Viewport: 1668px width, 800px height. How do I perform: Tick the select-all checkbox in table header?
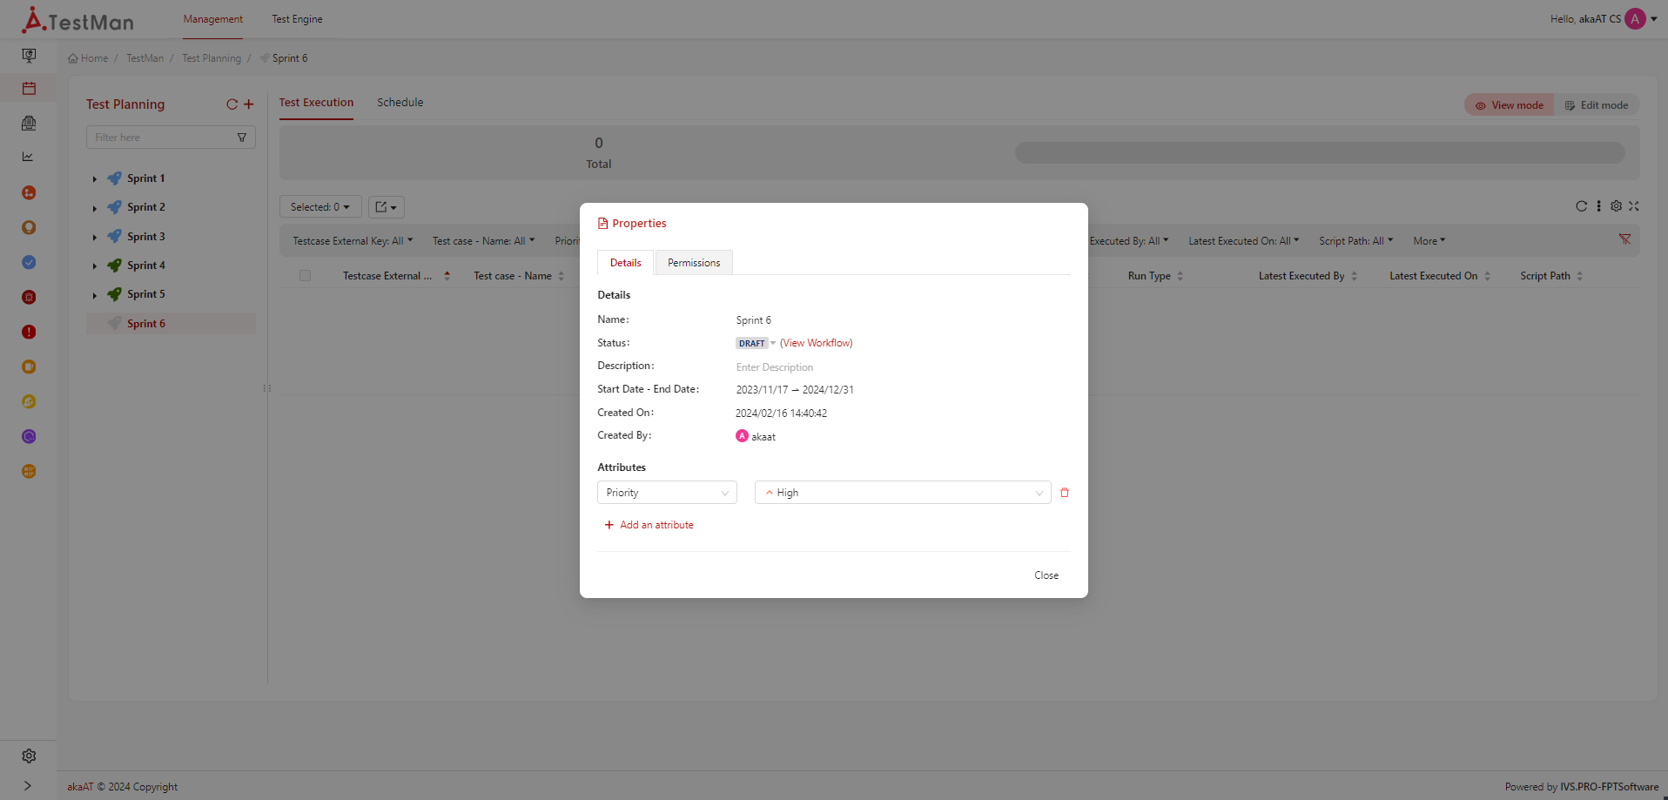(305, 276)
